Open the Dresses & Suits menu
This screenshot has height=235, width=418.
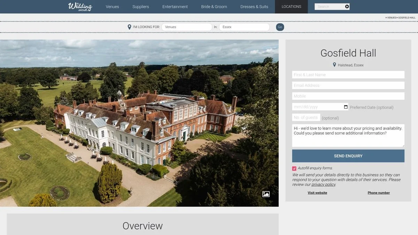(x=254, y=7)
